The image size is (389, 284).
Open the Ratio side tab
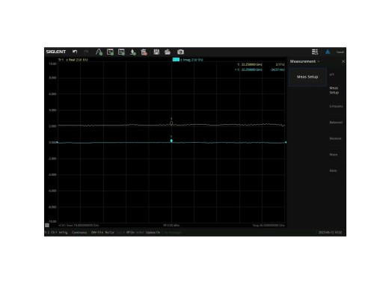[x=333, y=170]
